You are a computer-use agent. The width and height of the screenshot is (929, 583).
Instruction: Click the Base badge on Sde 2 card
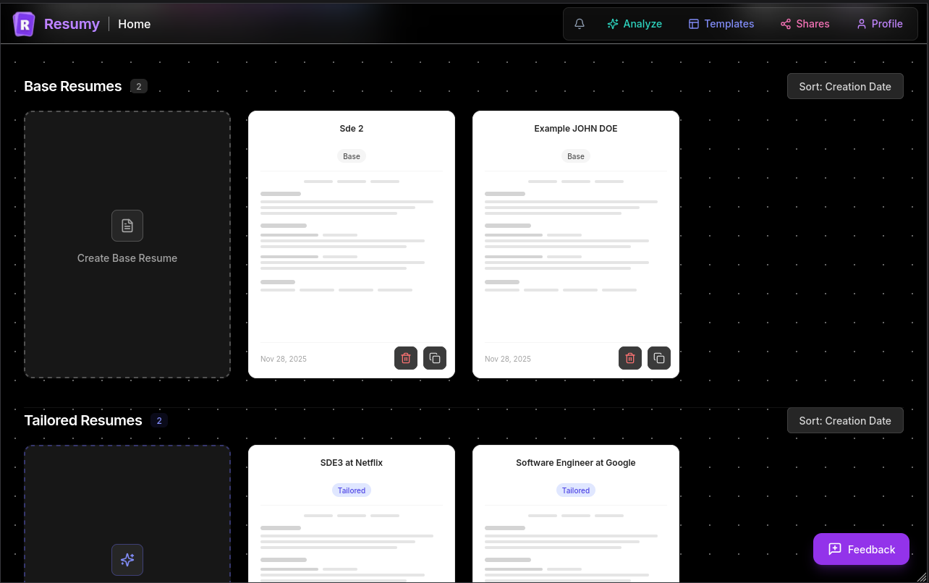coord(352,156)
